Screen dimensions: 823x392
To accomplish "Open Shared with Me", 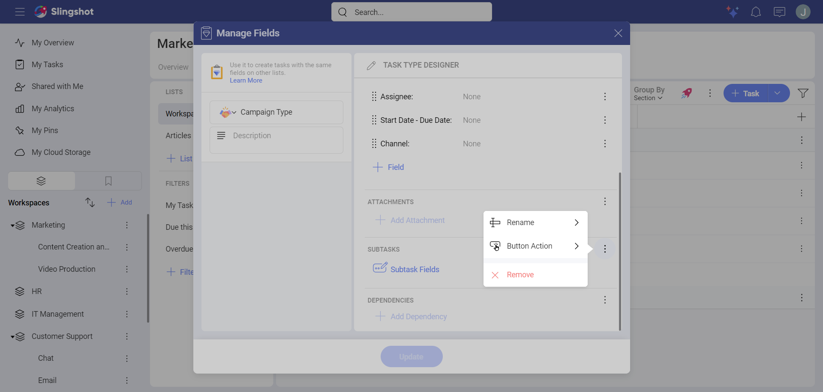I will coord(57,86).
